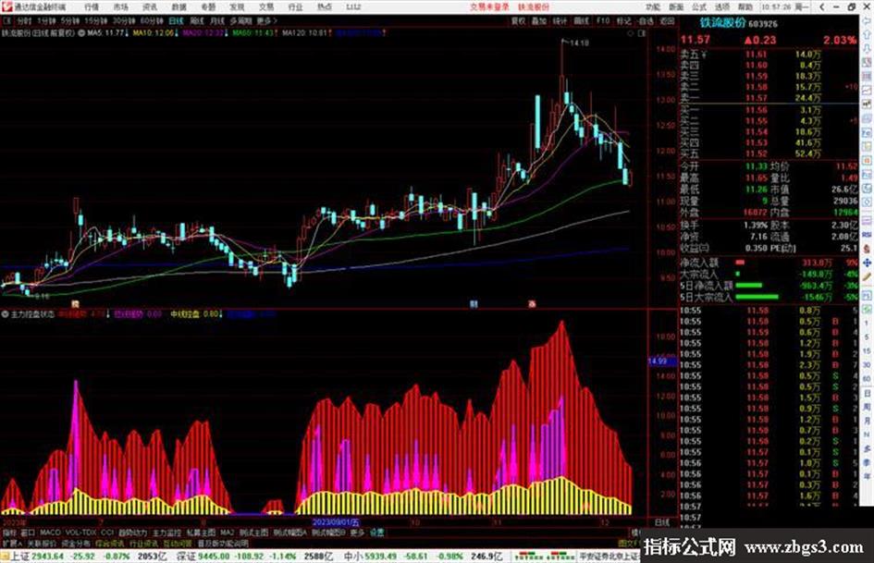The height and width of the screenshot is (563, 874).
Task: Switch sub-chart to VOL-TDX indicator
Action: tap(80, 532)
